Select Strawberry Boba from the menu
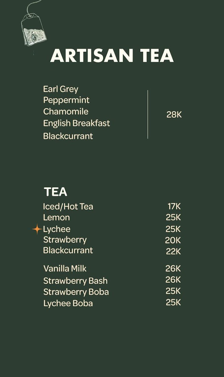Screen dimensions: 224x377 (76, 292)
